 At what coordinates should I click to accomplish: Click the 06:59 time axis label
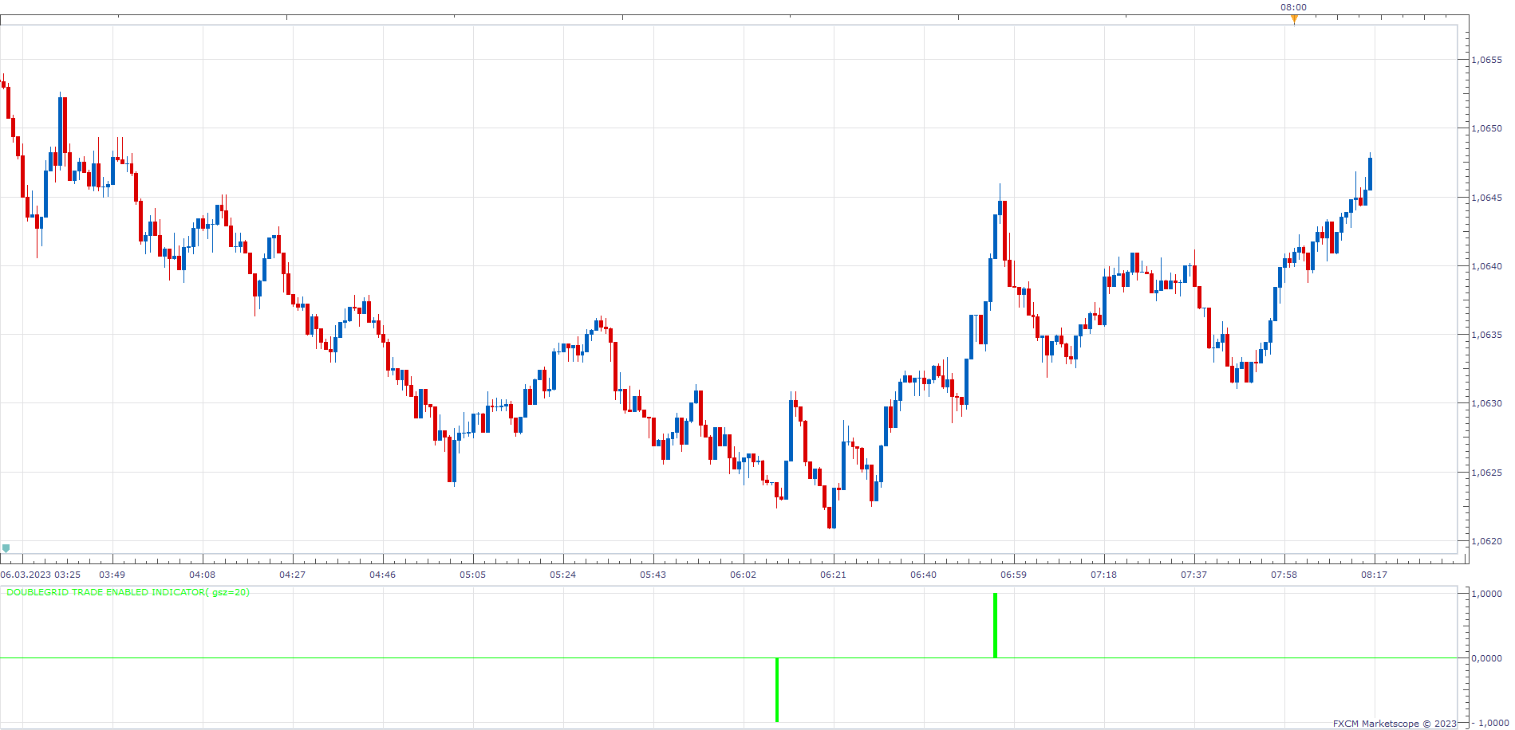click(1013, 575)
